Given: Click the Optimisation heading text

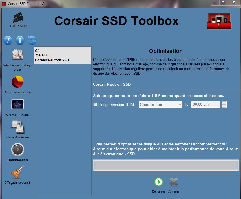Looking at the screenshot, I should [x=166, y=51].
